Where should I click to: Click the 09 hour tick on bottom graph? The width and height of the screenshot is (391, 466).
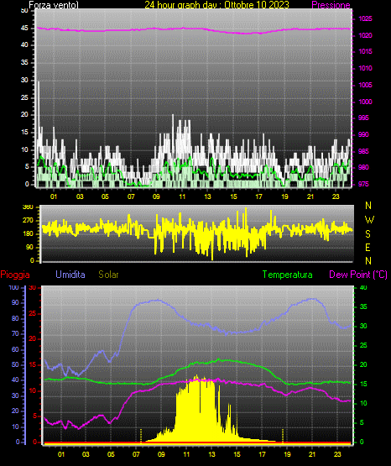[161, 454]
